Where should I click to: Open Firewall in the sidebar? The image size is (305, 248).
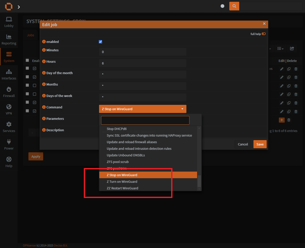pos(9,92)
